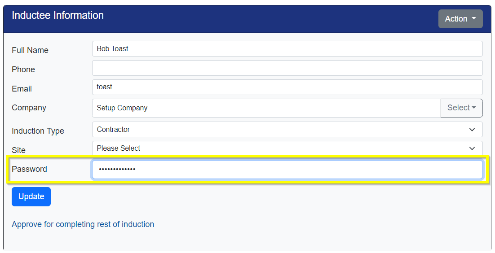Open Approve for completing rest of induction link
The image size is (495, 253).
(83, 224)
